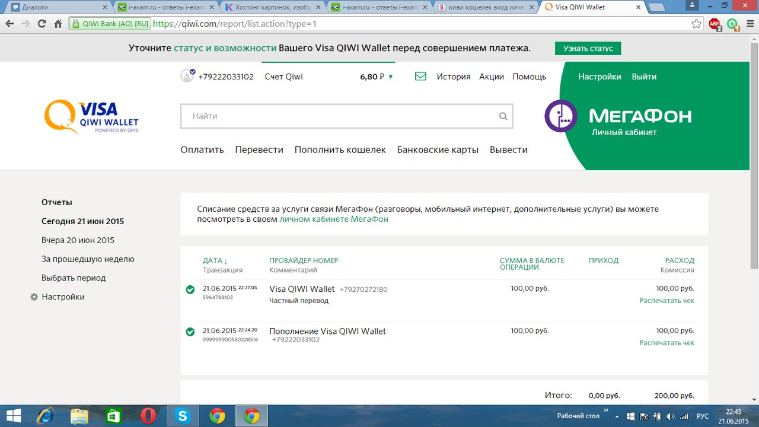Click the browser address bar URL

click(234, 24)
